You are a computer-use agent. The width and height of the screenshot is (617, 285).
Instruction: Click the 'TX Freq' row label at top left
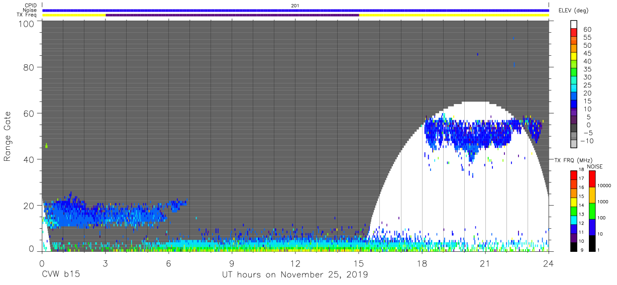pyautogui.click(x=27, y=15)
